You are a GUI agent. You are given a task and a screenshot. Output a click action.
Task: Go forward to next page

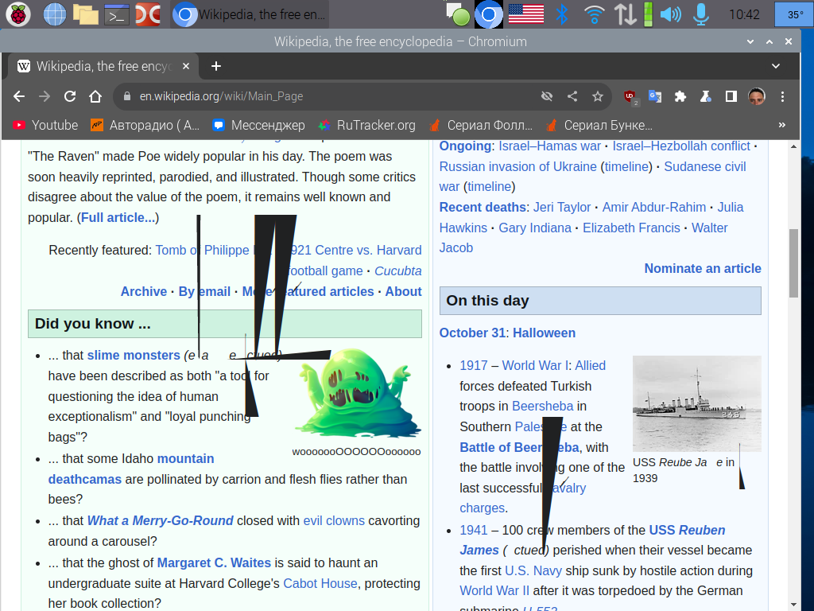pos(45,96)
